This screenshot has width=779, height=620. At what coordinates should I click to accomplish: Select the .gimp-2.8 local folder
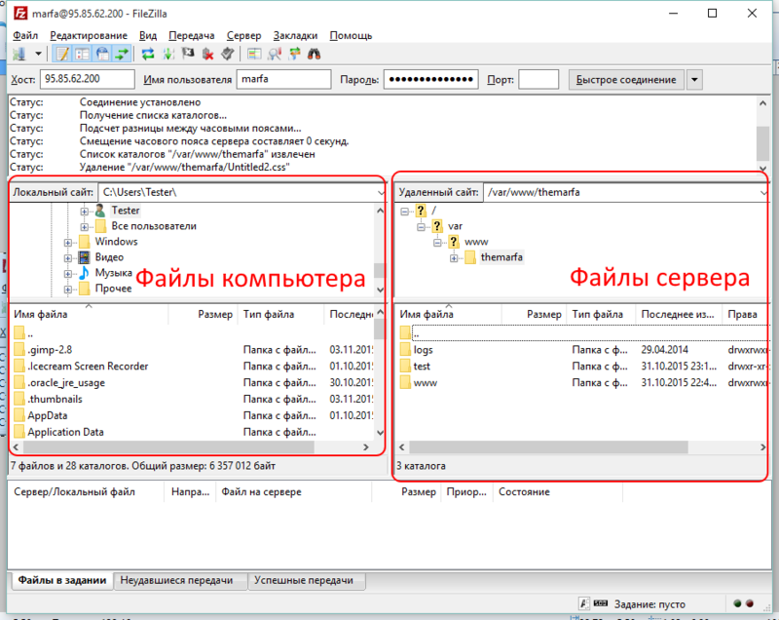(50, 350)
